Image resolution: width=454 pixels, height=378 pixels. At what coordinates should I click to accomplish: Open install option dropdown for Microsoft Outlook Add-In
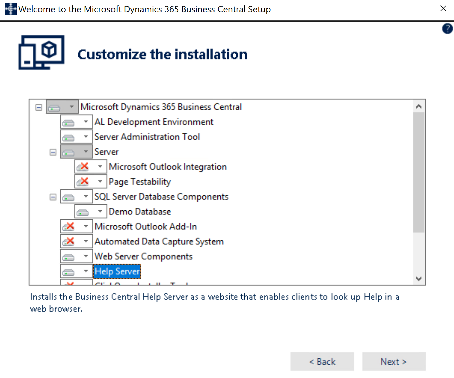86,226
